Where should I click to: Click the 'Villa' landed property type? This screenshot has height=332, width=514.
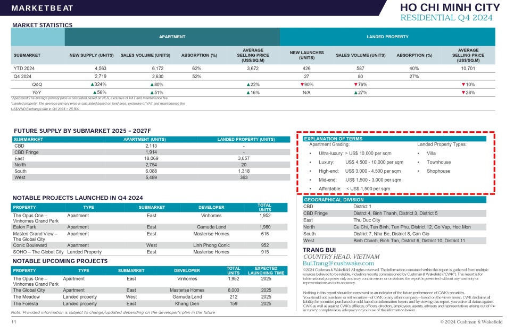coord(431,153)
